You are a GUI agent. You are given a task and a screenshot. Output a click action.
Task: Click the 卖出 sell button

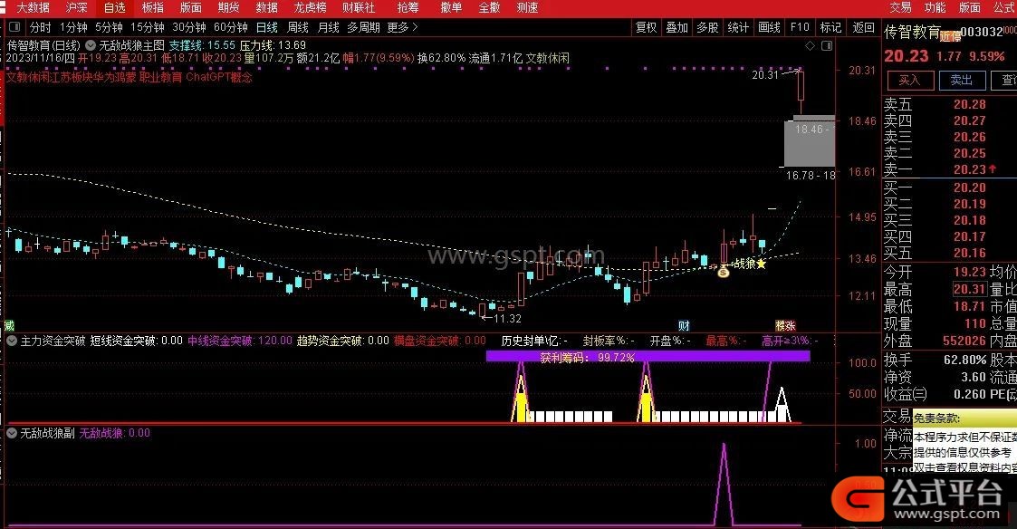coord(962,80)
